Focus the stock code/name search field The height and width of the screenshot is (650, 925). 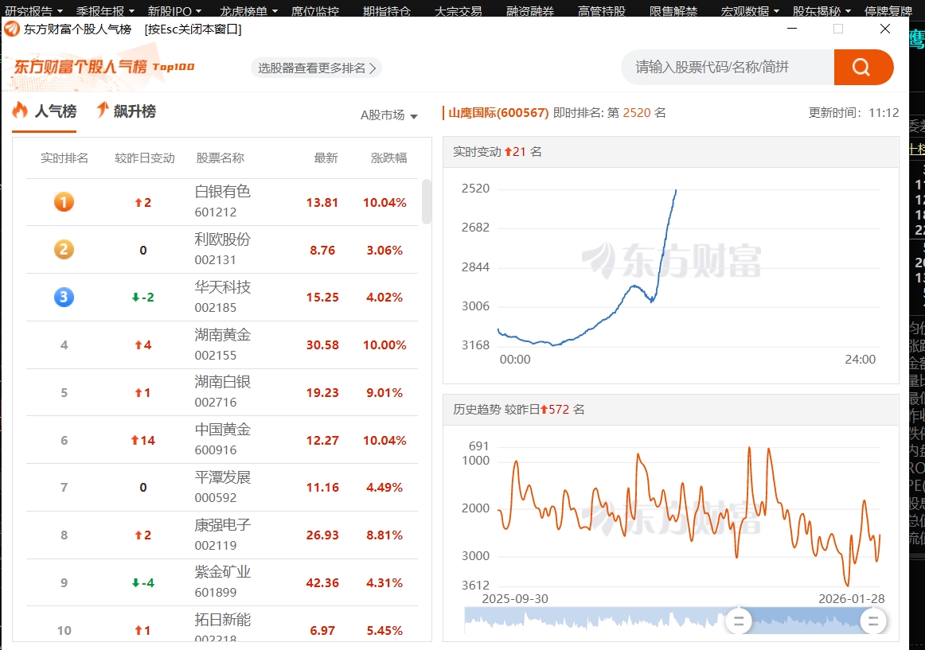728,67
